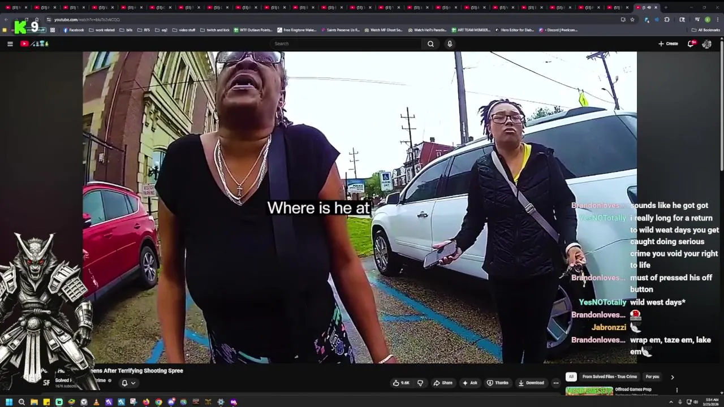The image size is (724, 407).
Task: Launch File Explorer from the taskbar
Action: (34, 402)
